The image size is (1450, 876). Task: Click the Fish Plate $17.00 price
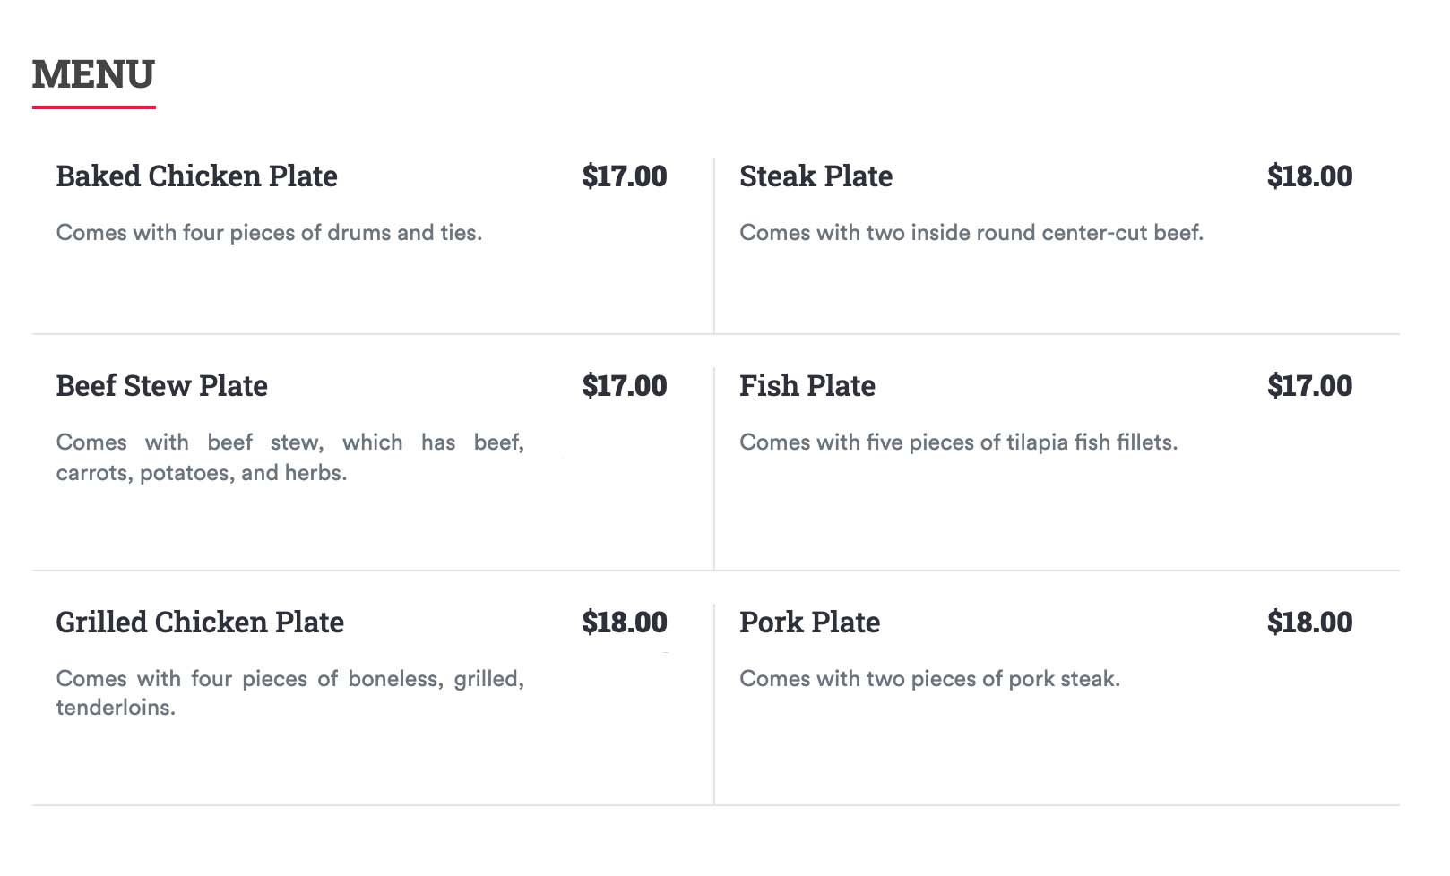coord(1308,386)
